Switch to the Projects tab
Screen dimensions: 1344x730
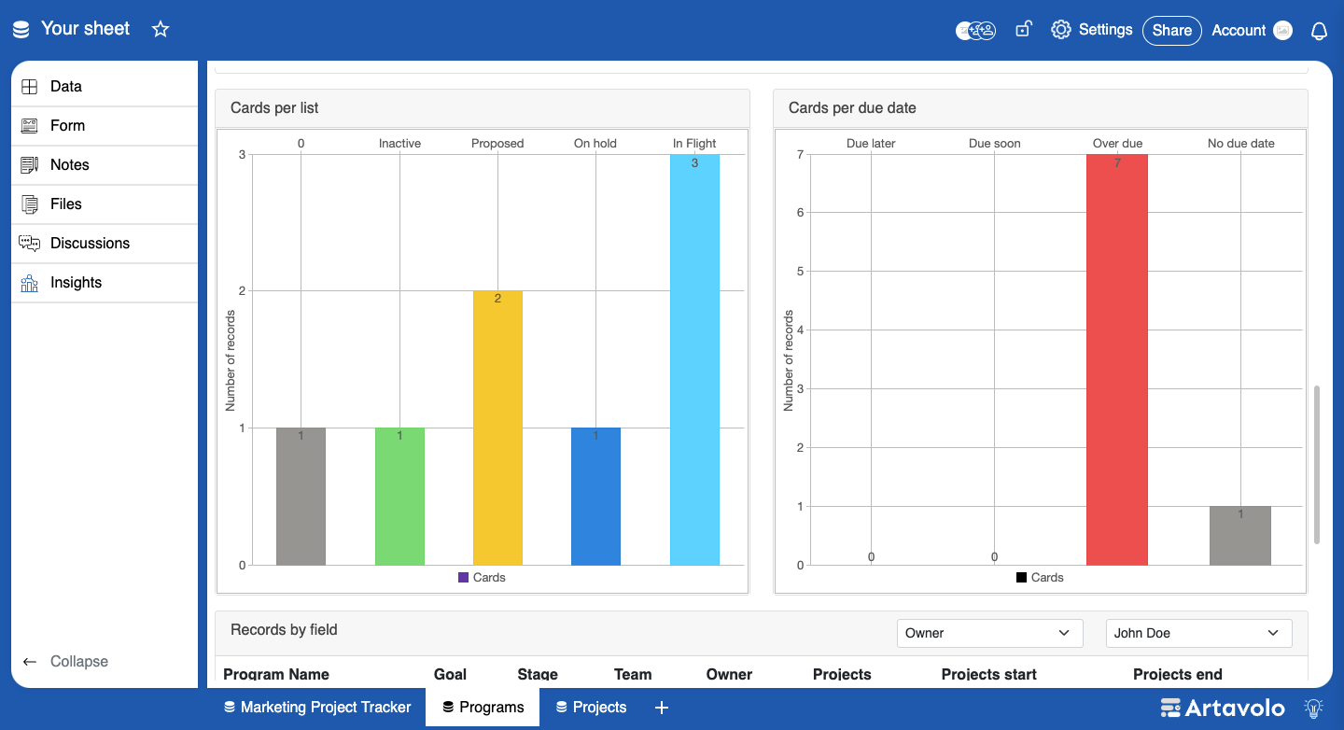(591, 708)
